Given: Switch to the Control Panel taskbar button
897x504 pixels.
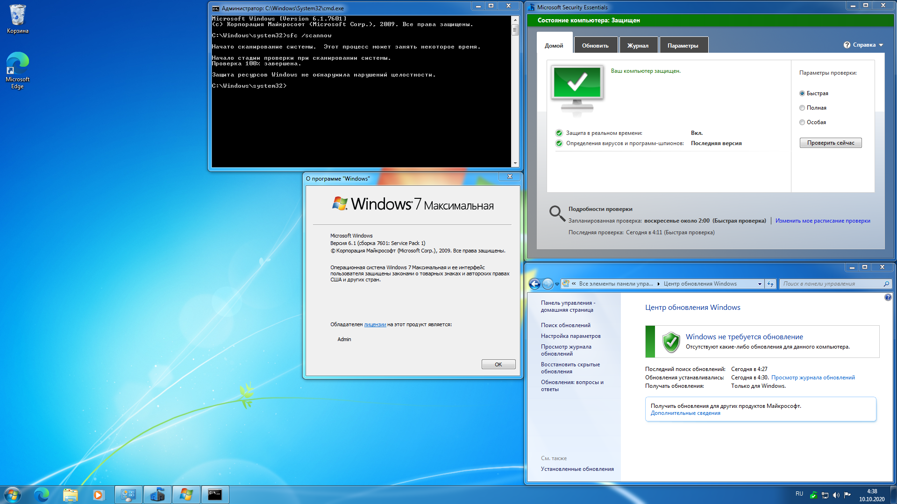Looking at the screenshot, I should [128, 495].
